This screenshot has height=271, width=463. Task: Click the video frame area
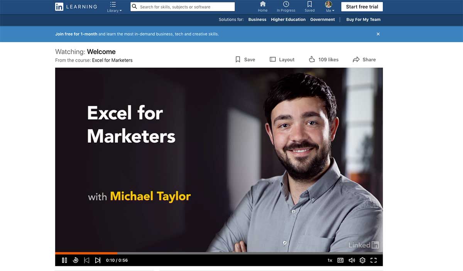tap(219, 160)
